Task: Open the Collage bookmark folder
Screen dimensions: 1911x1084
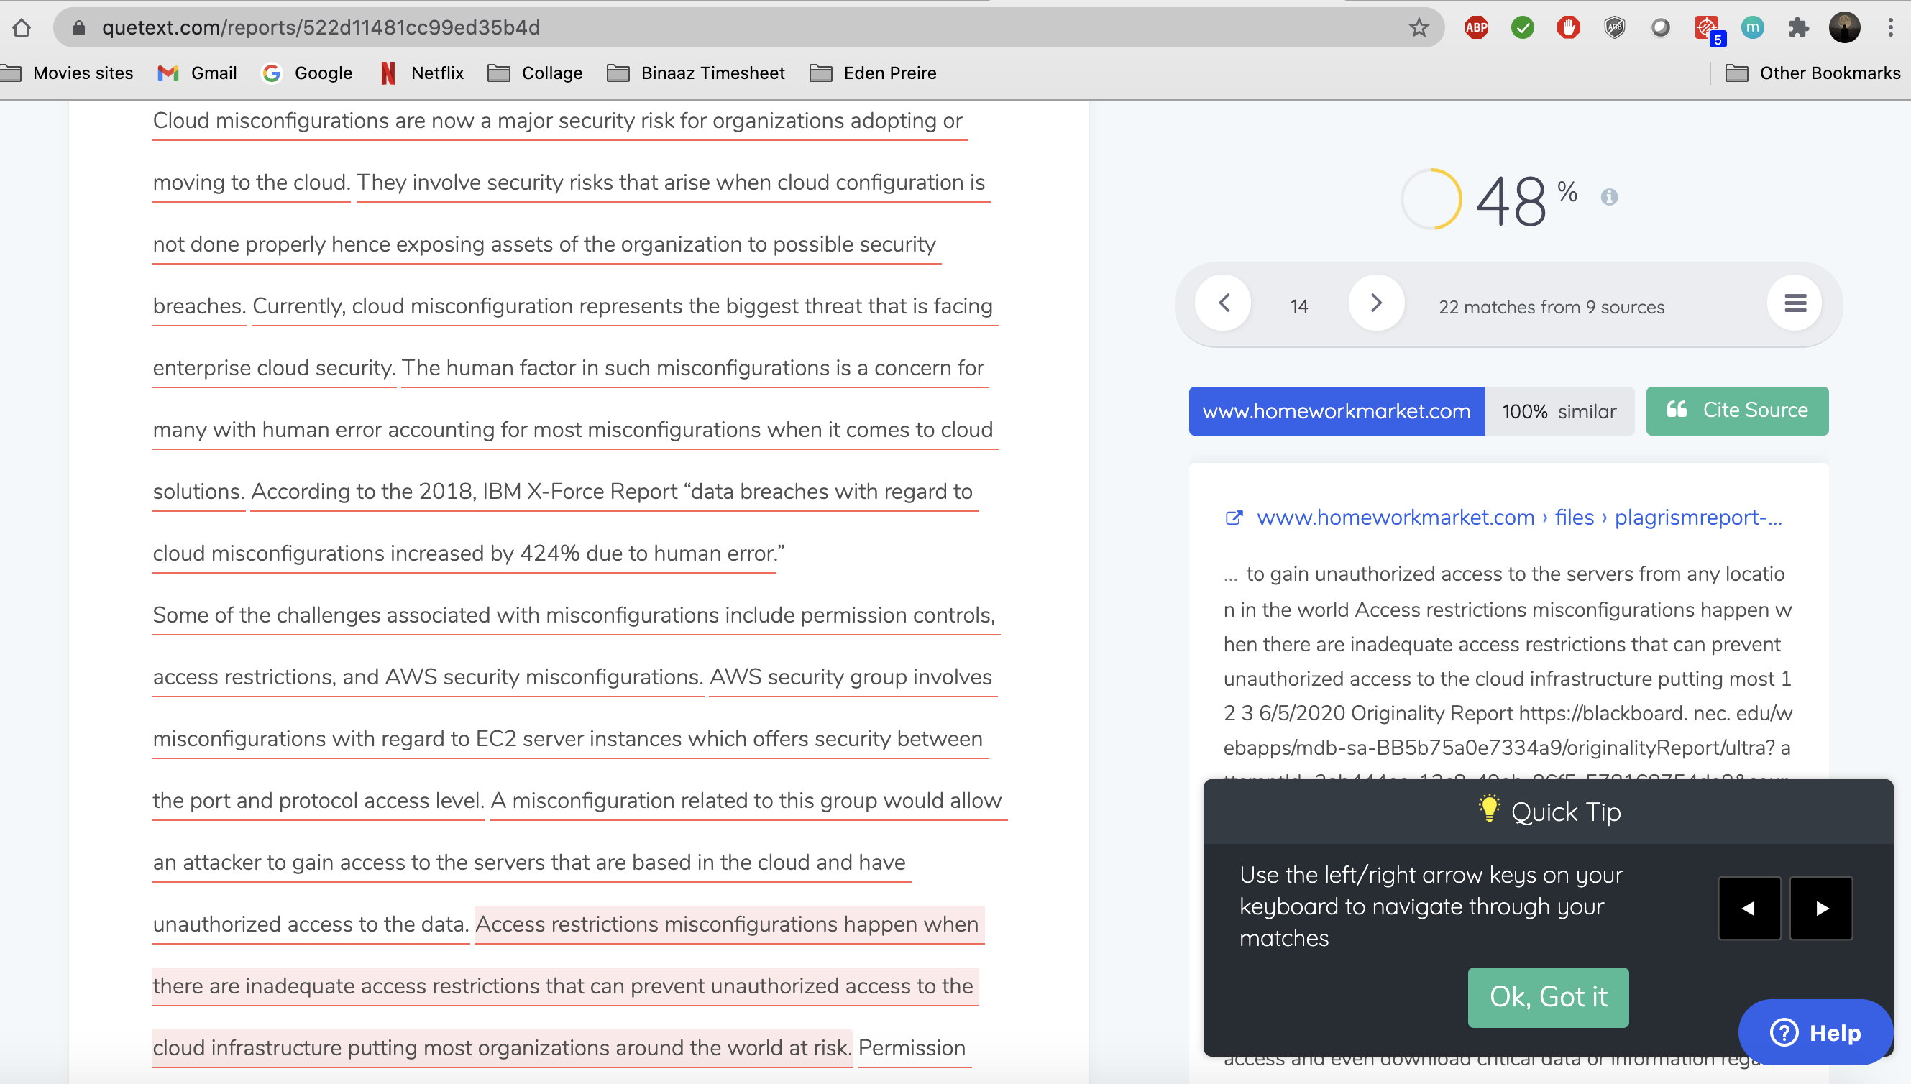Action: click(x=534, y=73)
